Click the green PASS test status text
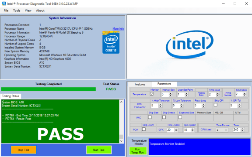The height and width of the screenshot is (157, 252). pyautogui.click(x=111, y=89)
